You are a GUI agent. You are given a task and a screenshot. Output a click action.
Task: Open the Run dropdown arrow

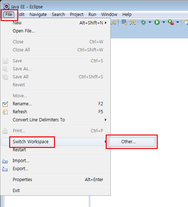pyautogui.click(x=164, y=22)
